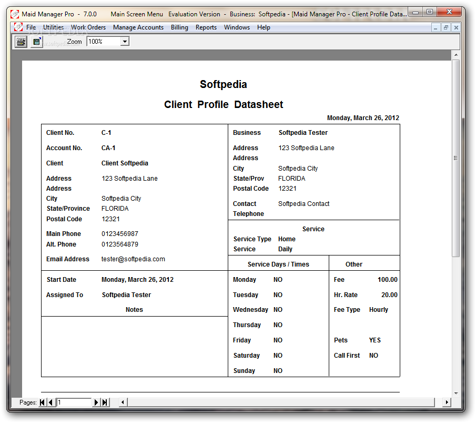The width and height of the screenshot is (476, 423).
Task: Click Sunday's 'NO' value
Action: point(278,371)
